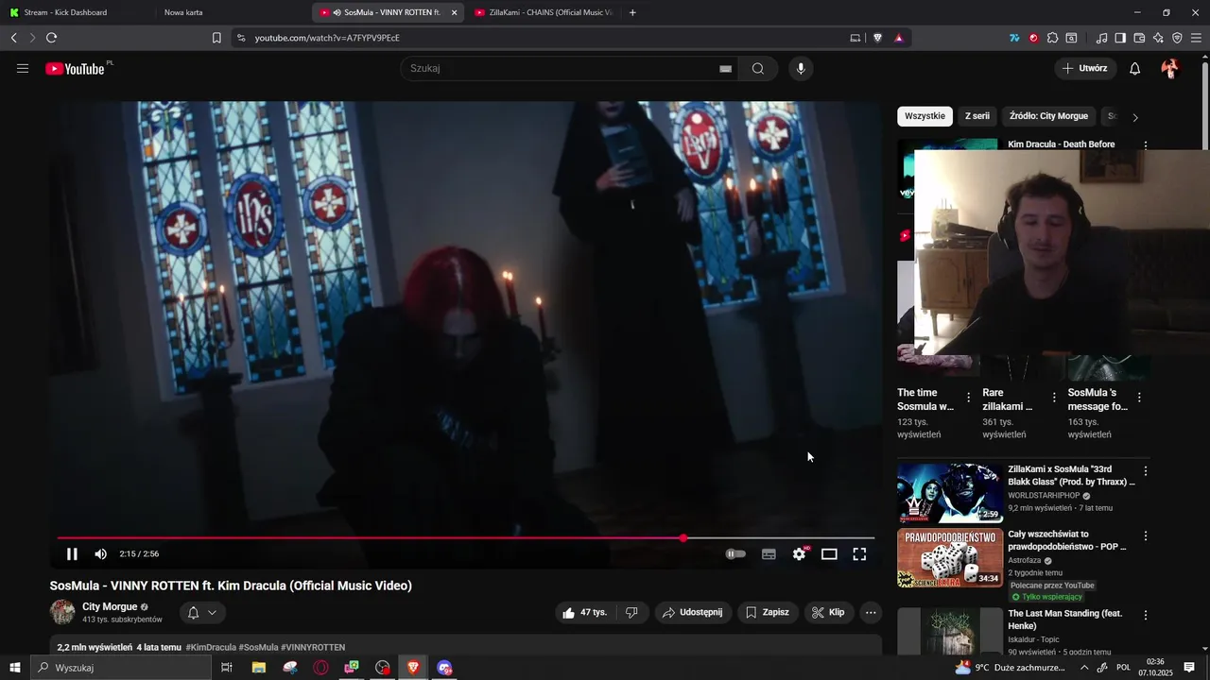Open the City Morgue channel link
Screen dimensions: 1210x680
pyautogui.click(x=110, y=607)
